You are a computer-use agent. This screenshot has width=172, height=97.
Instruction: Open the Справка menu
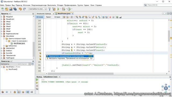[x=98, y=5]
